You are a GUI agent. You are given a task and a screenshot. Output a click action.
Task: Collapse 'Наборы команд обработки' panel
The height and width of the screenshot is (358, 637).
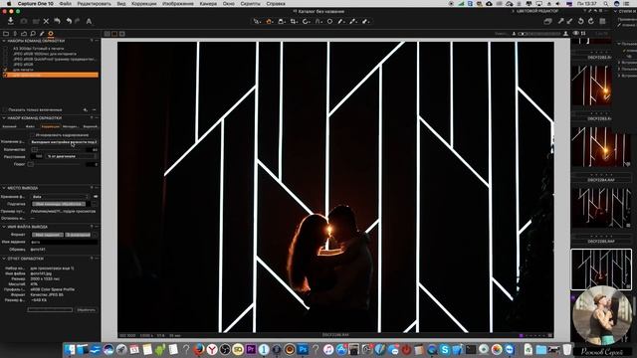4,41
